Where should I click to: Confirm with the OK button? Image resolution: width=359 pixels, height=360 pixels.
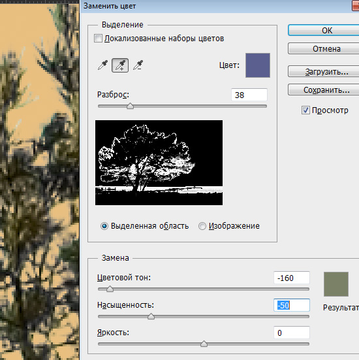click(x=324, y=30)
